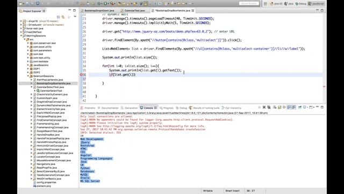This screenshot has height=194, width=344.
Task: Toggle Scroll Lock in Console toolbar
Action: [279, 107]
